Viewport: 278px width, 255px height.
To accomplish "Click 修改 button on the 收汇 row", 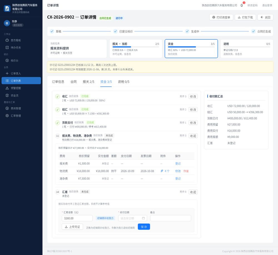I will click(193, 96).
